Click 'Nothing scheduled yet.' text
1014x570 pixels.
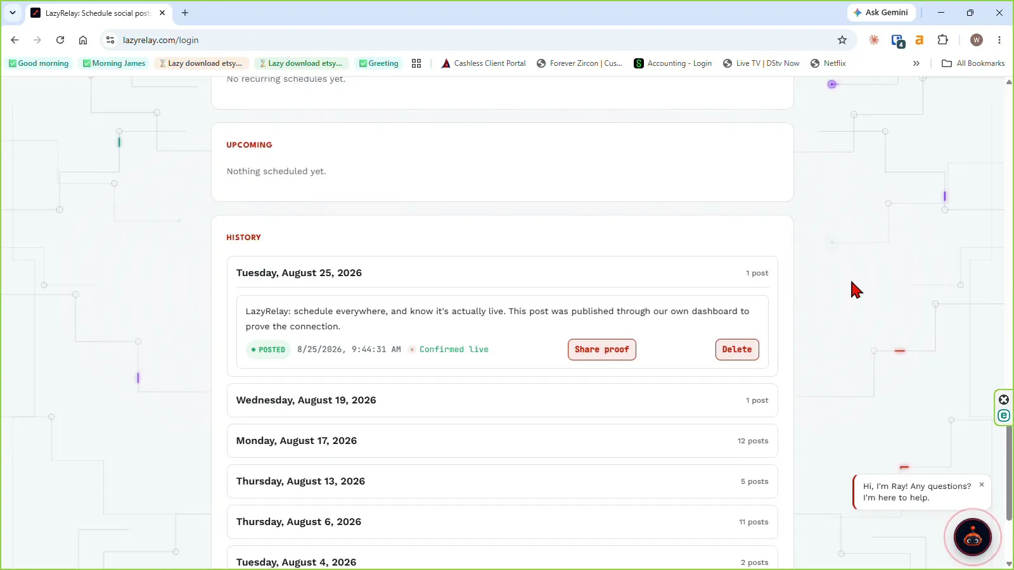click(x=276, y=172)
